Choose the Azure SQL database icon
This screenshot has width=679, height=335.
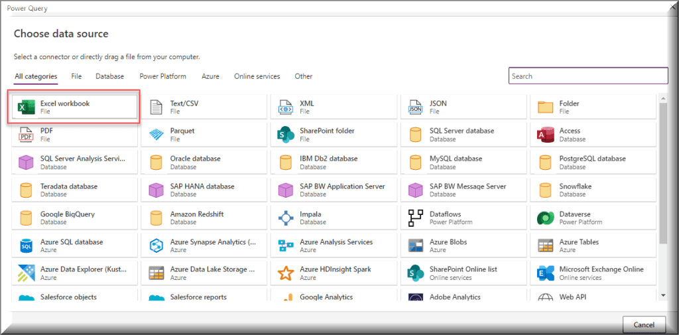(x=26, y=245)
